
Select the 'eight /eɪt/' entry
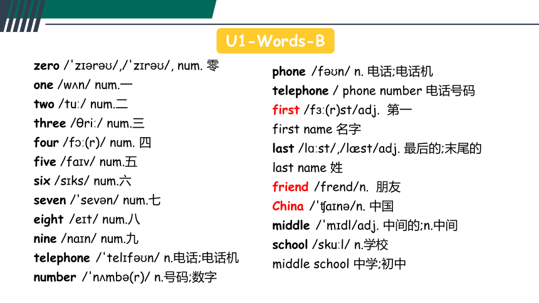86,219
